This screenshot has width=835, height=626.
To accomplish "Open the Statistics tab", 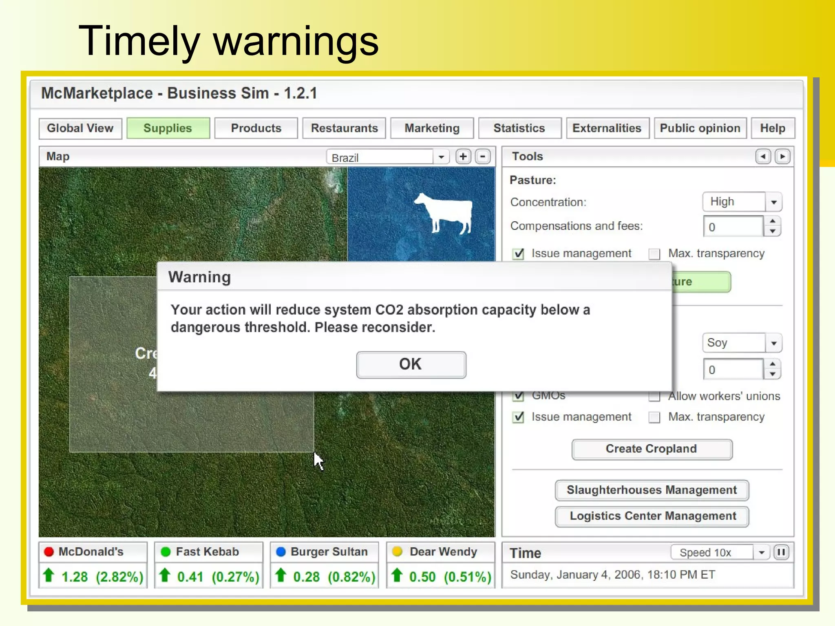I will (520, 128).
